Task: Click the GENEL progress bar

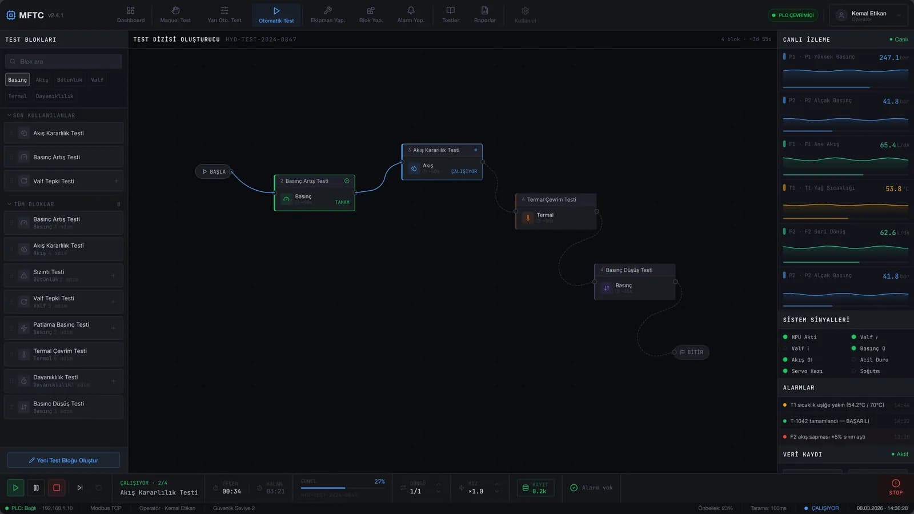Action: pyautogui.click(x=343, y=488)
